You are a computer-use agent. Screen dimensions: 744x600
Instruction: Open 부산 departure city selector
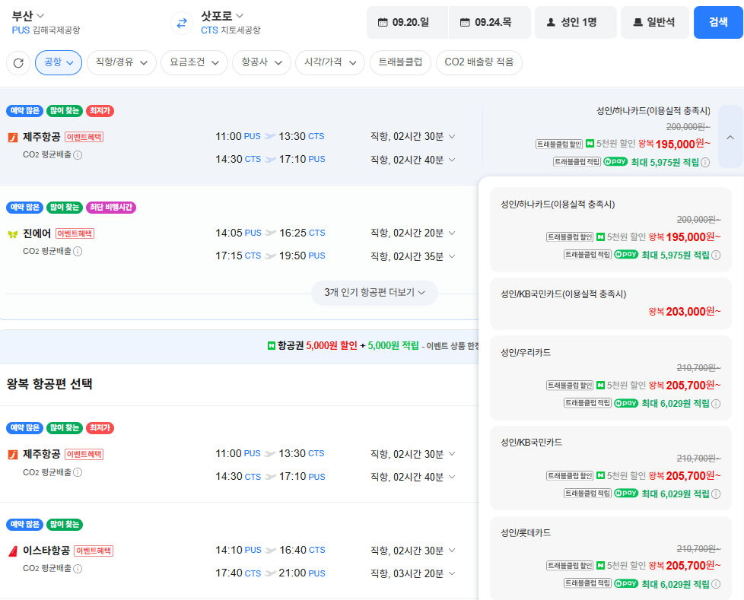pyautogui.click(x=28, y=16)
